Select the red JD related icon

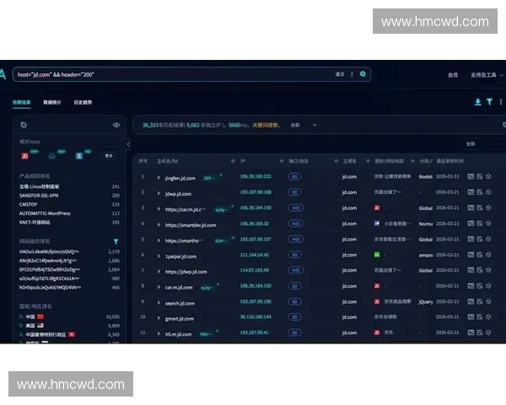(24, 156)
